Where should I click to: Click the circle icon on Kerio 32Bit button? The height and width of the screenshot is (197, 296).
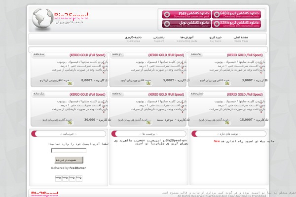point(217,24)
